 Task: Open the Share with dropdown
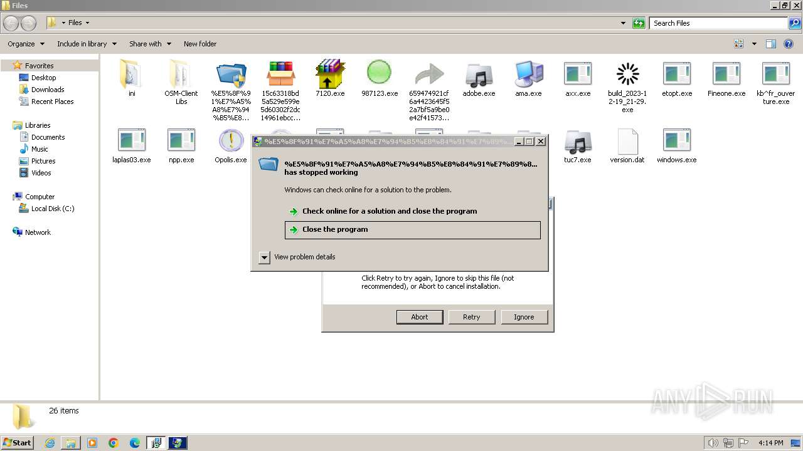click(150, 44)
